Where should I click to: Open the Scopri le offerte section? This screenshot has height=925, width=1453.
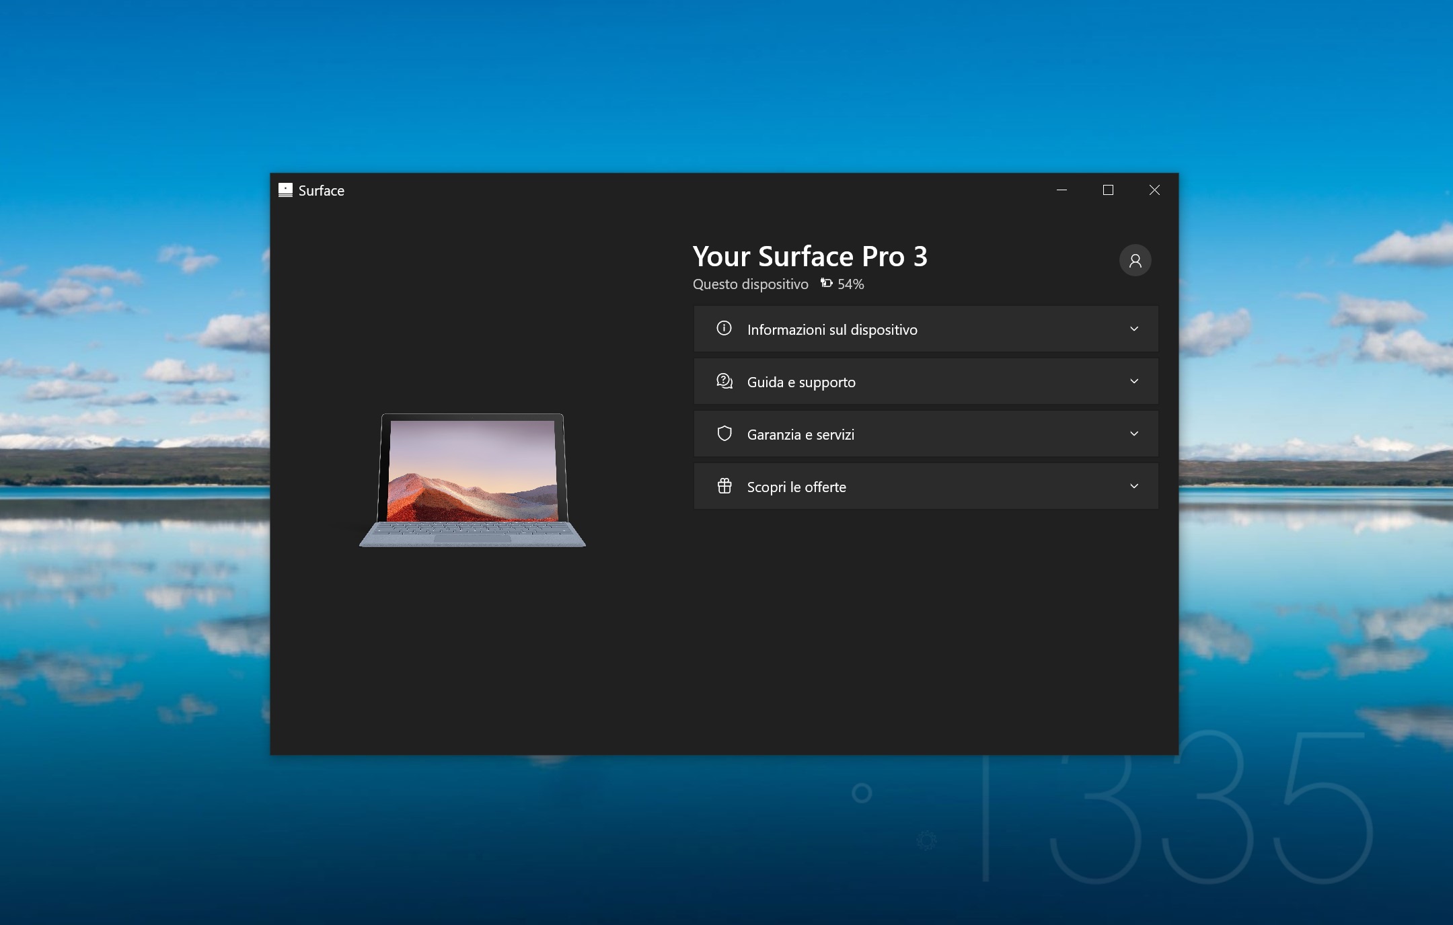click(926, 486)
